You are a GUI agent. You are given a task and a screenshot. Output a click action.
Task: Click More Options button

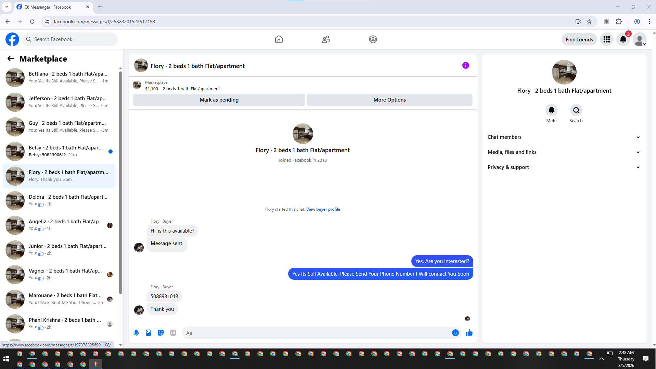pos(389,100)
